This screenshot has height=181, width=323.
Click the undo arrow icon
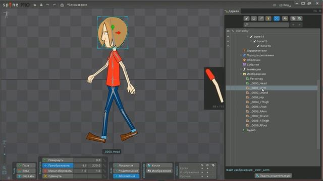click(48, 5)
